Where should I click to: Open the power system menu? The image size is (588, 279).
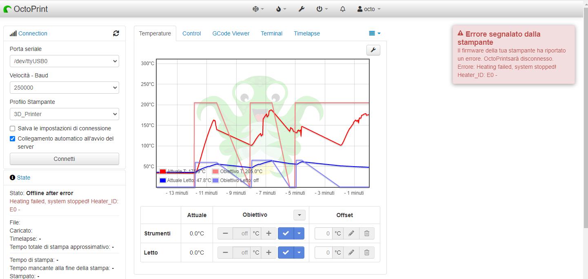(x=322, y=9)
